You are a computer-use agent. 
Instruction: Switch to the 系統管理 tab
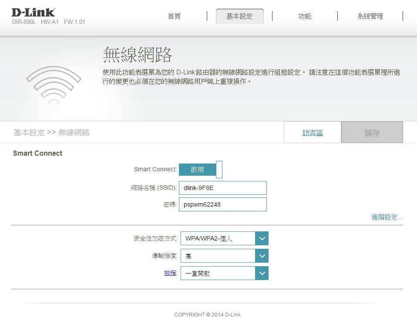click(370, 17)
